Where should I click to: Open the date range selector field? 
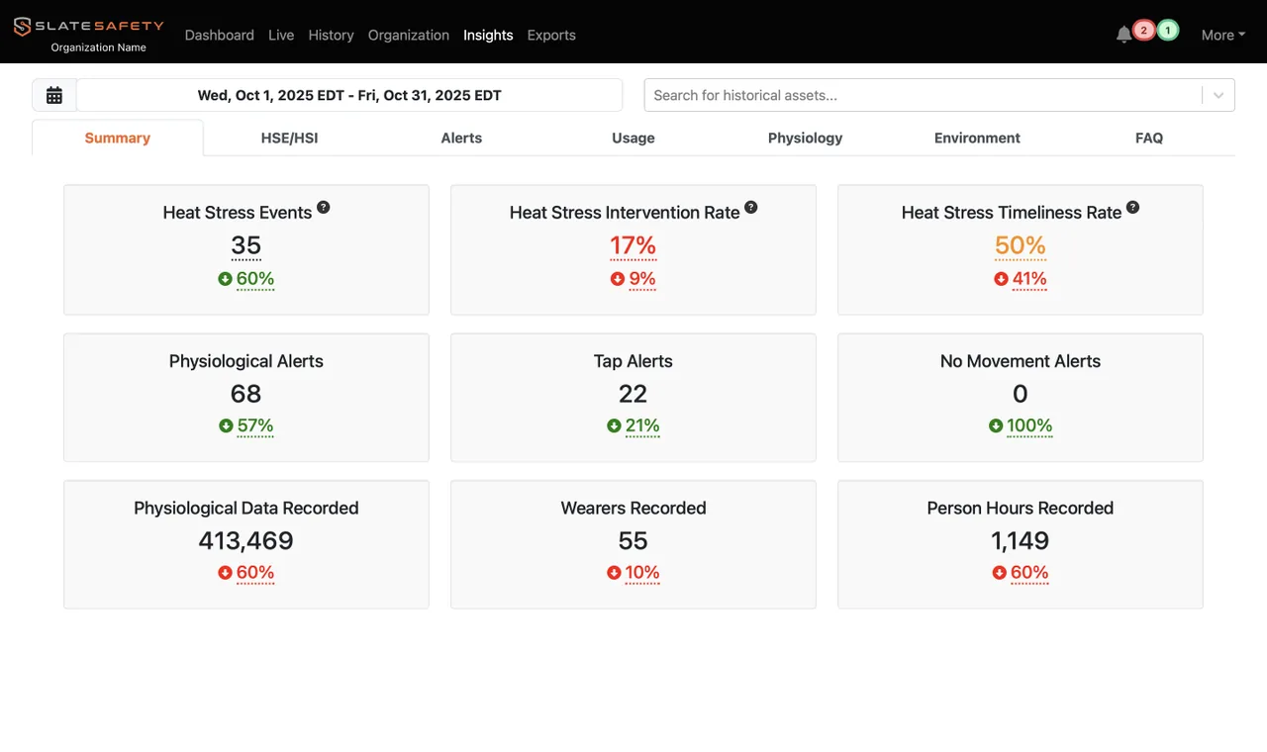pos(349,95)
